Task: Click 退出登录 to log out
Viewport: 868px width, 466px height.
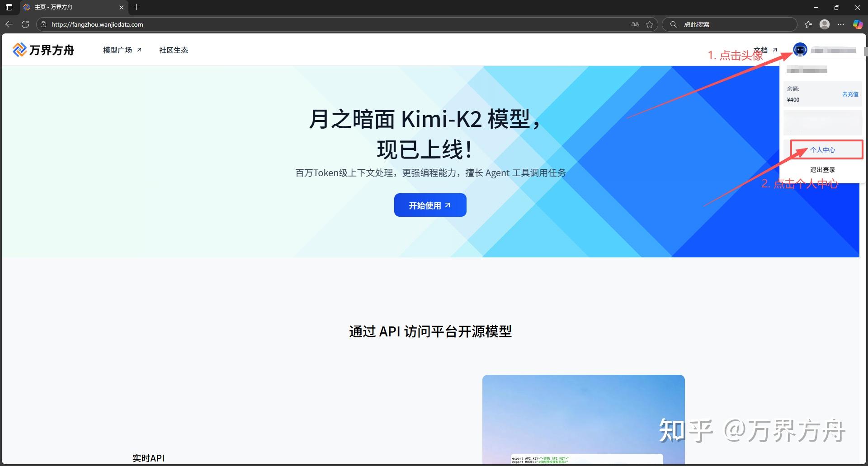Action: click(x=822, y=169)
